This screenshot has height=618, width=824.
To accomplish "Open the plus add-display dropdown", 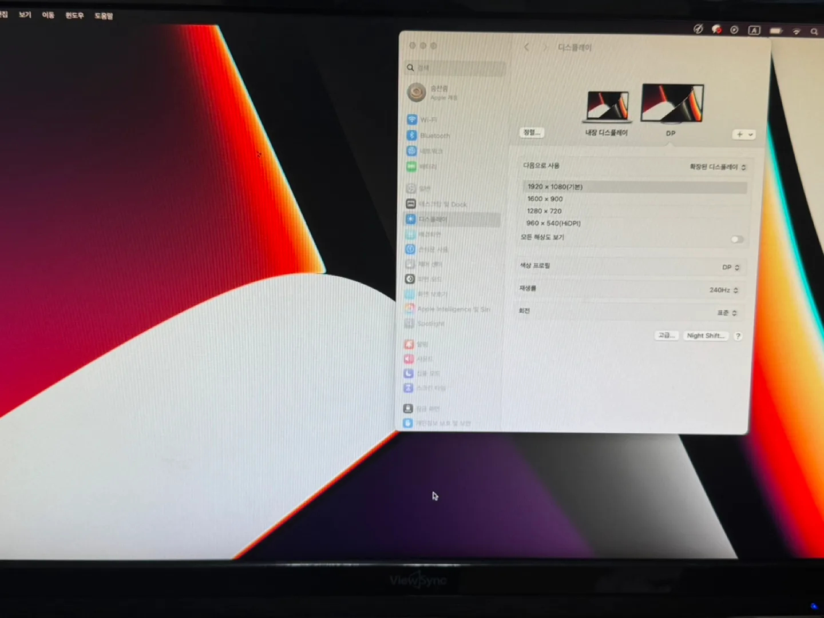I will [x=744, y=134].
